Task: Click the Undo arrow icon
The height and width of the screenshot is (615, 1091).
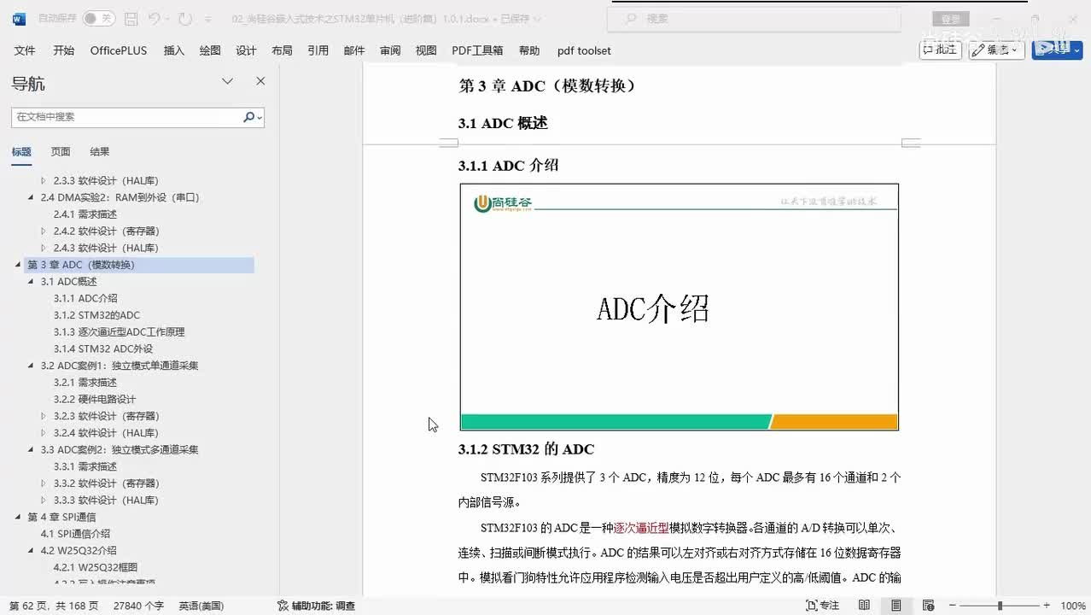Action: 155,18
